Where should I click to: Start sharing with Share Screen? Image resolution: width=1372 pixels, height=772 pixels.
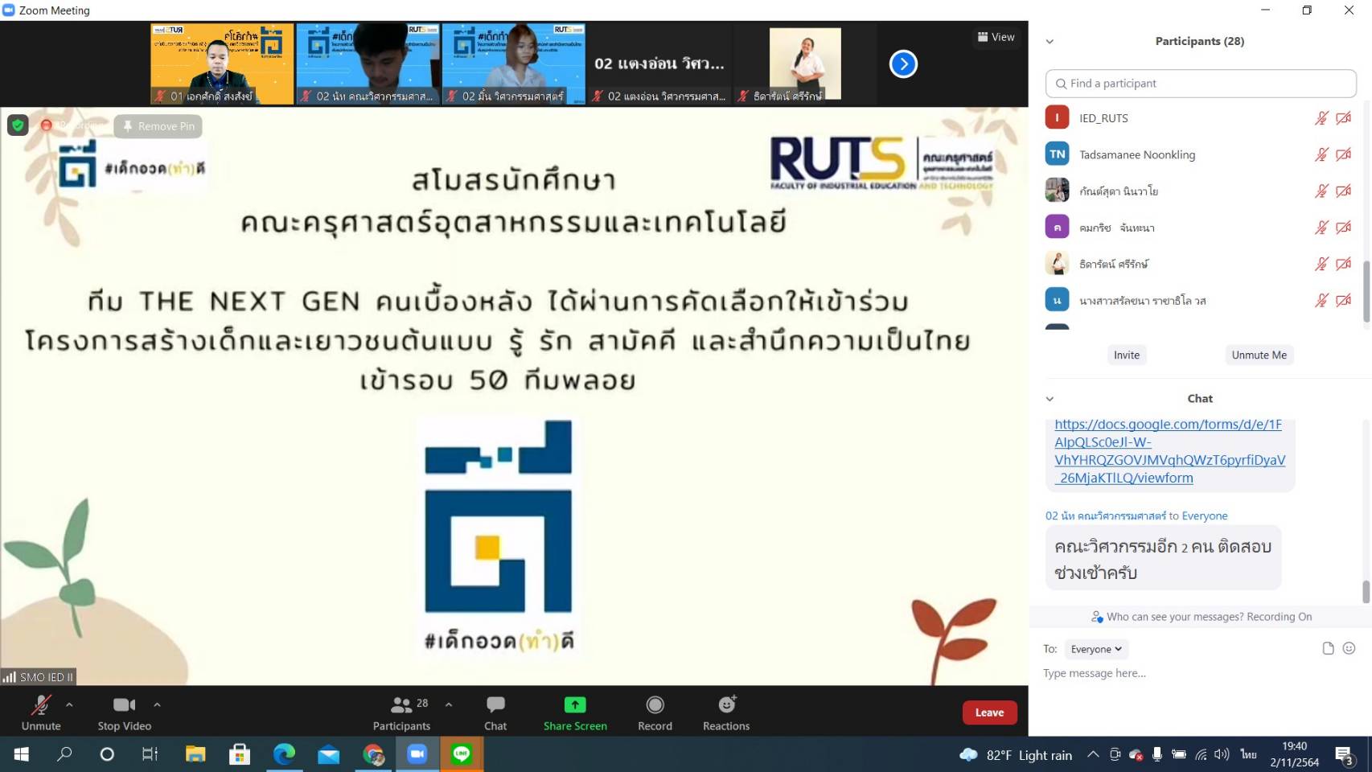575,712
